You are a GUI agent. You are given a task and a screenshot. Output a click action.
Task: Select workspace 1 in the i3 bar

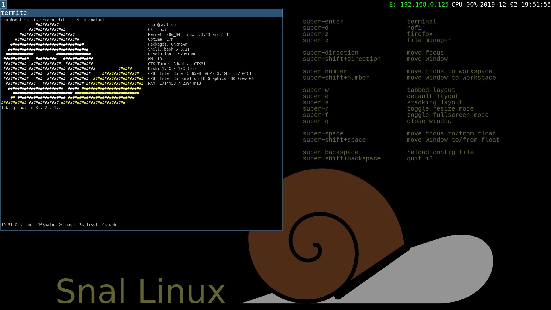(x=3, y=4)
